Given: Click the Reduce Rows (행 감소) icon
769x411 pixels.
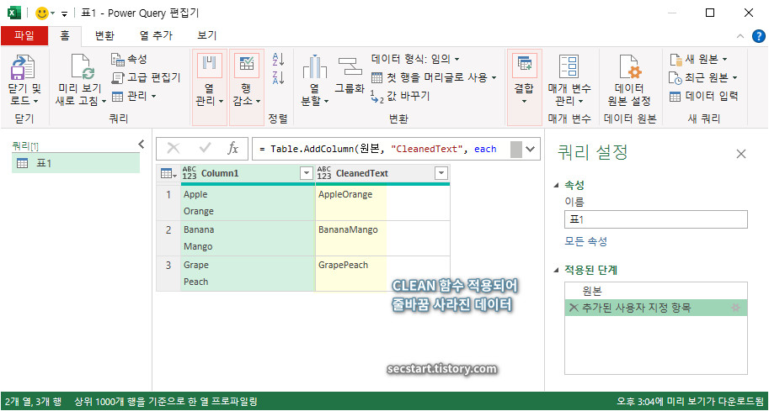Looking at the screenshot, I should [x=246, y=64].
